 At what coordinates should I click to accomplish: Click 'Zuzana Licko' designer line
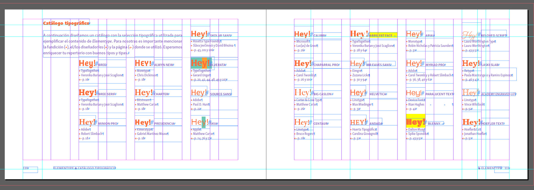tap(360, 75)
